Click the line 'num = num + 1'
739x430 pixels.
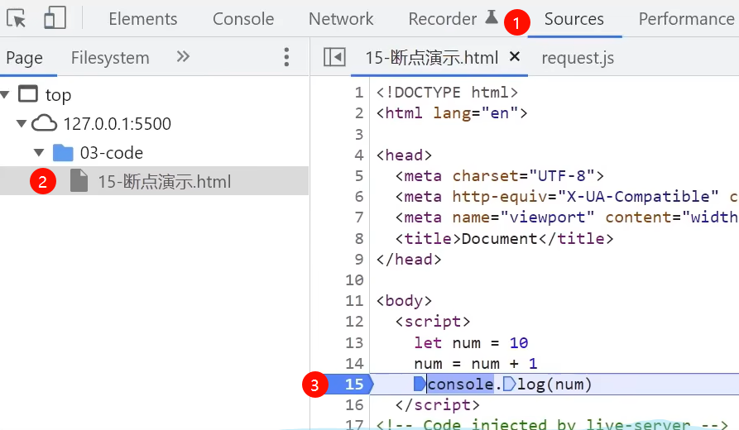click(x=476, y=364)
